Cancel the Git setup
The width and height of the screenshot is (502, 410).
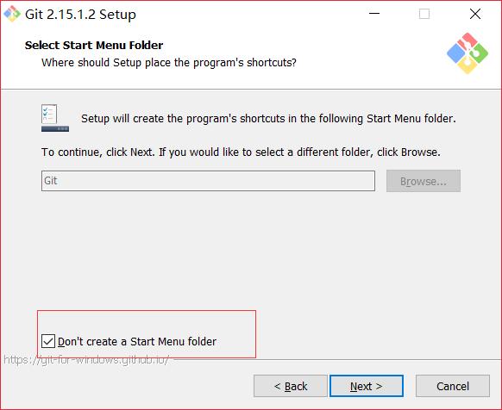453,386
